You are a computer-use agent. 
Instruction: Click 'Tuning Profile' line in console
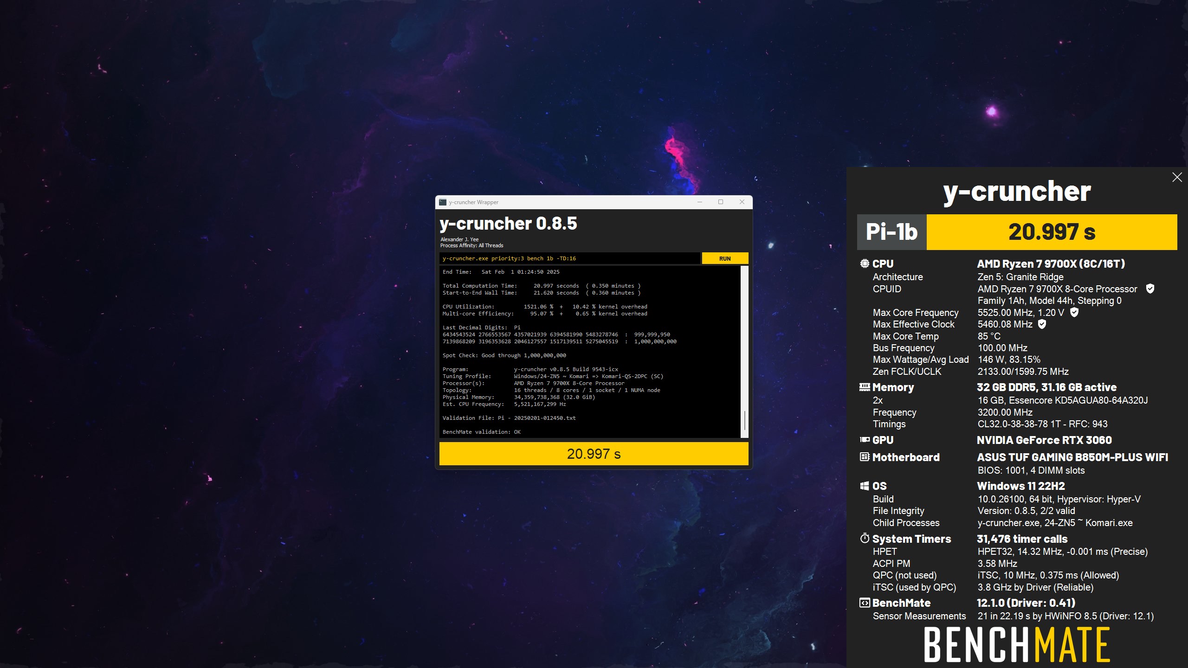553,376
